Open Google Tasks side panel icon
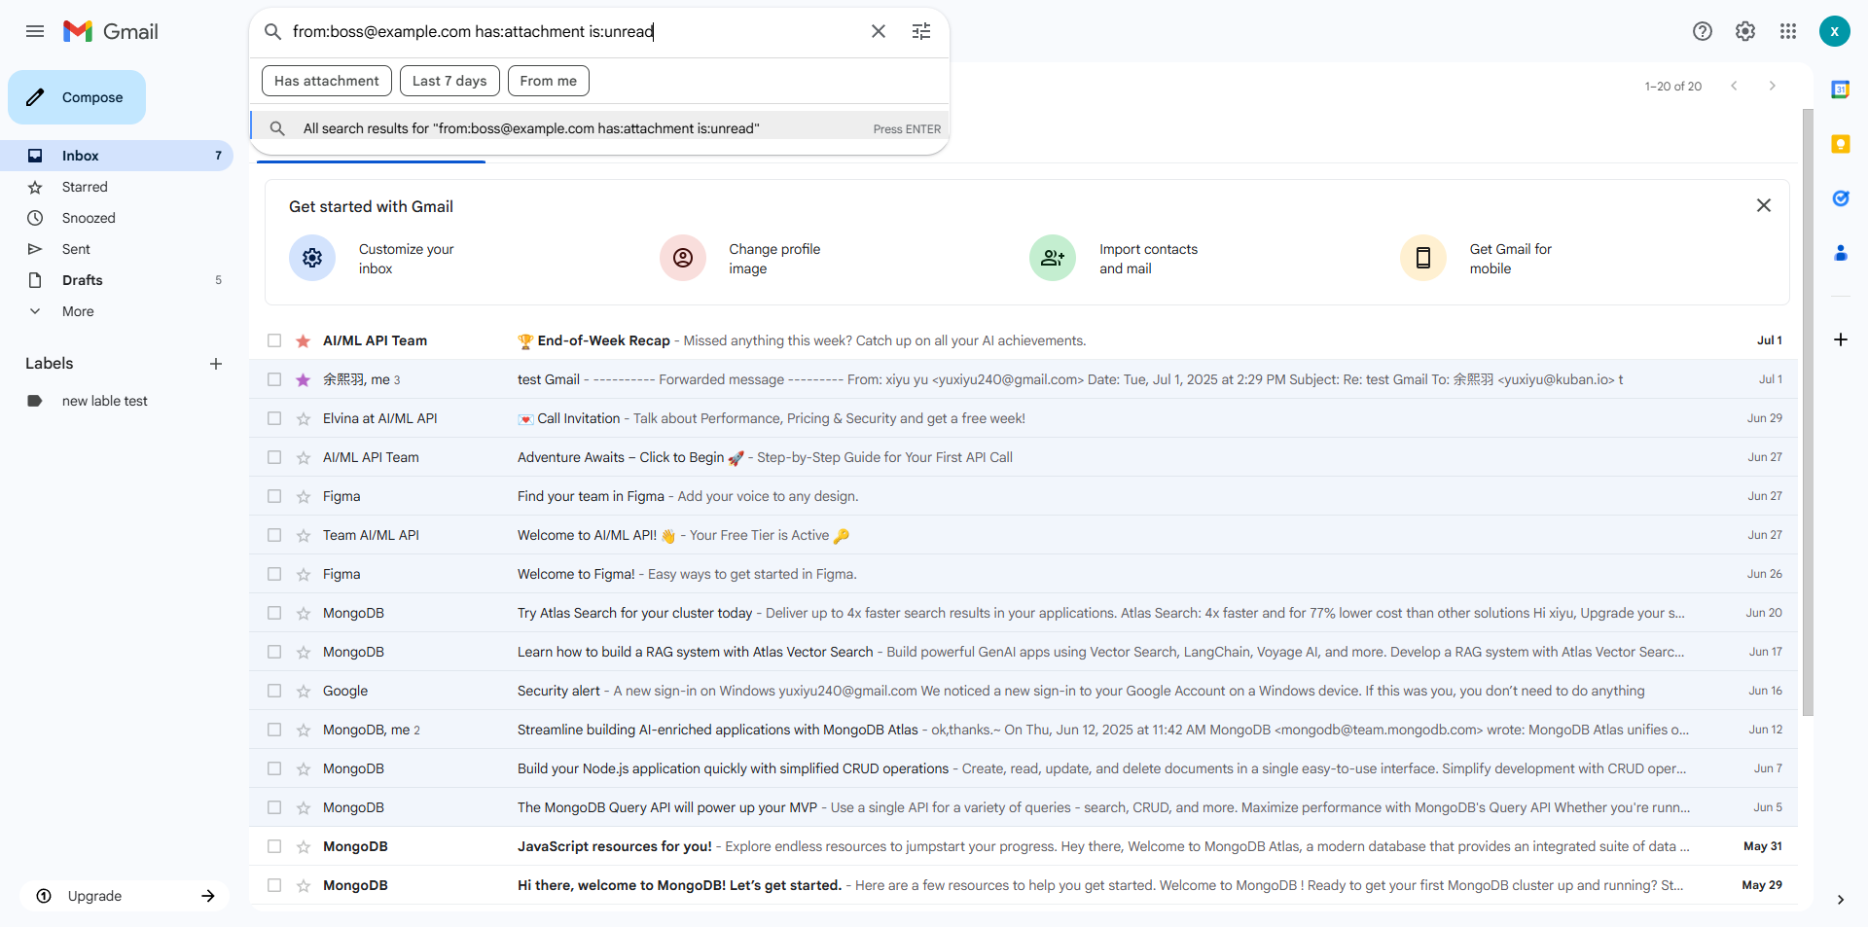Viewport: 1868px width, 927px height. [x=1841, y=198]
